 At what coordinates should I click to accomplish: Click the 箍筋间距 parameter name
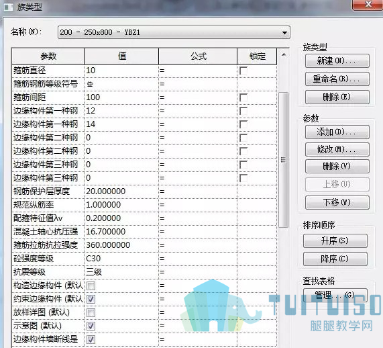coord(30,97)
